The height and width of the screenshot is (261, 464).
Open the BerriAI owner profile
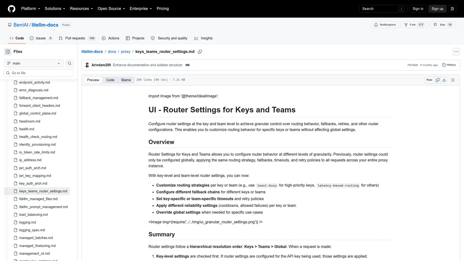point(21,25)
